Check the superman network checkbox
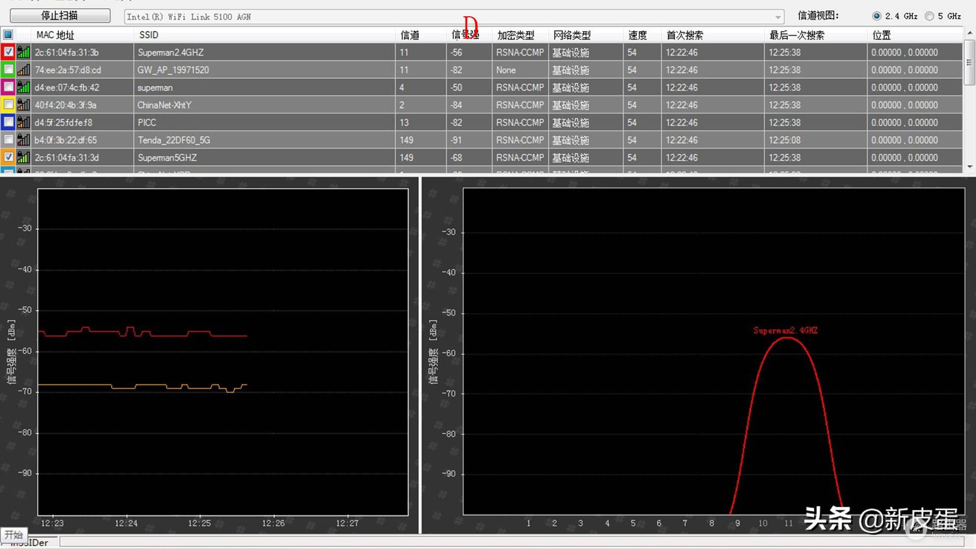Image resolution: width=976 pixels, height=549 pixels. point(8,87)
